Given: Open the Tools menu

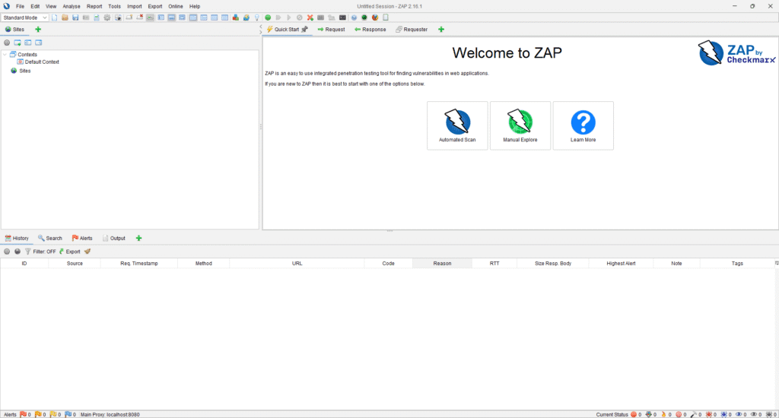Looking at the screenshot, I should [114, 6].
